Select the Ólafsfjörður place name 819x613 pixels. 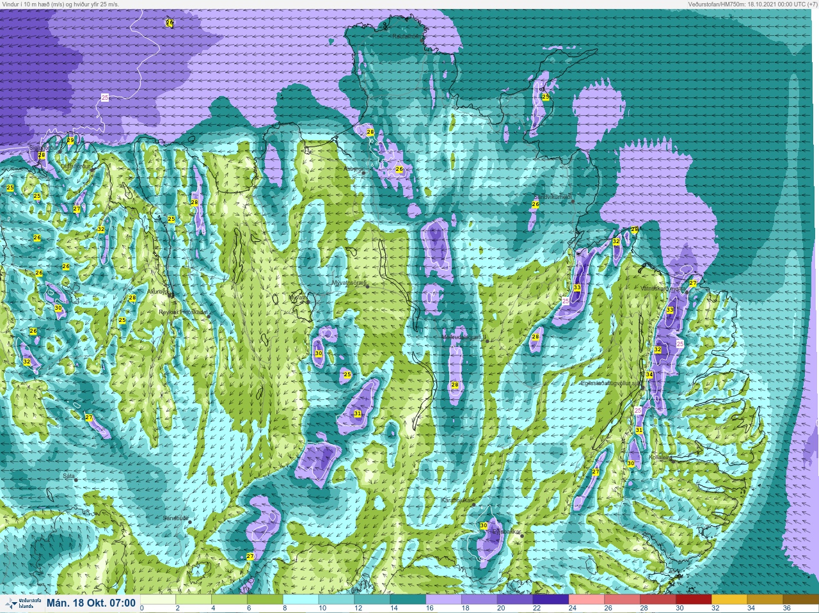click(x=76, y=165)
